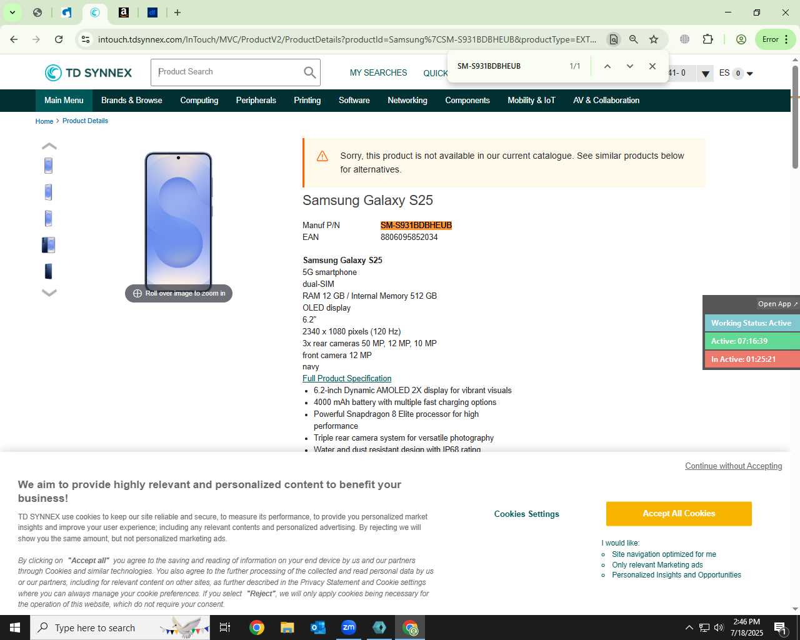Open browser zoom magnifier icon
This screenshot has width=800, height=640.
point(634,39)
